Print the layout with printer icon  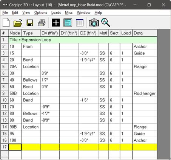(x=42, y=23)
